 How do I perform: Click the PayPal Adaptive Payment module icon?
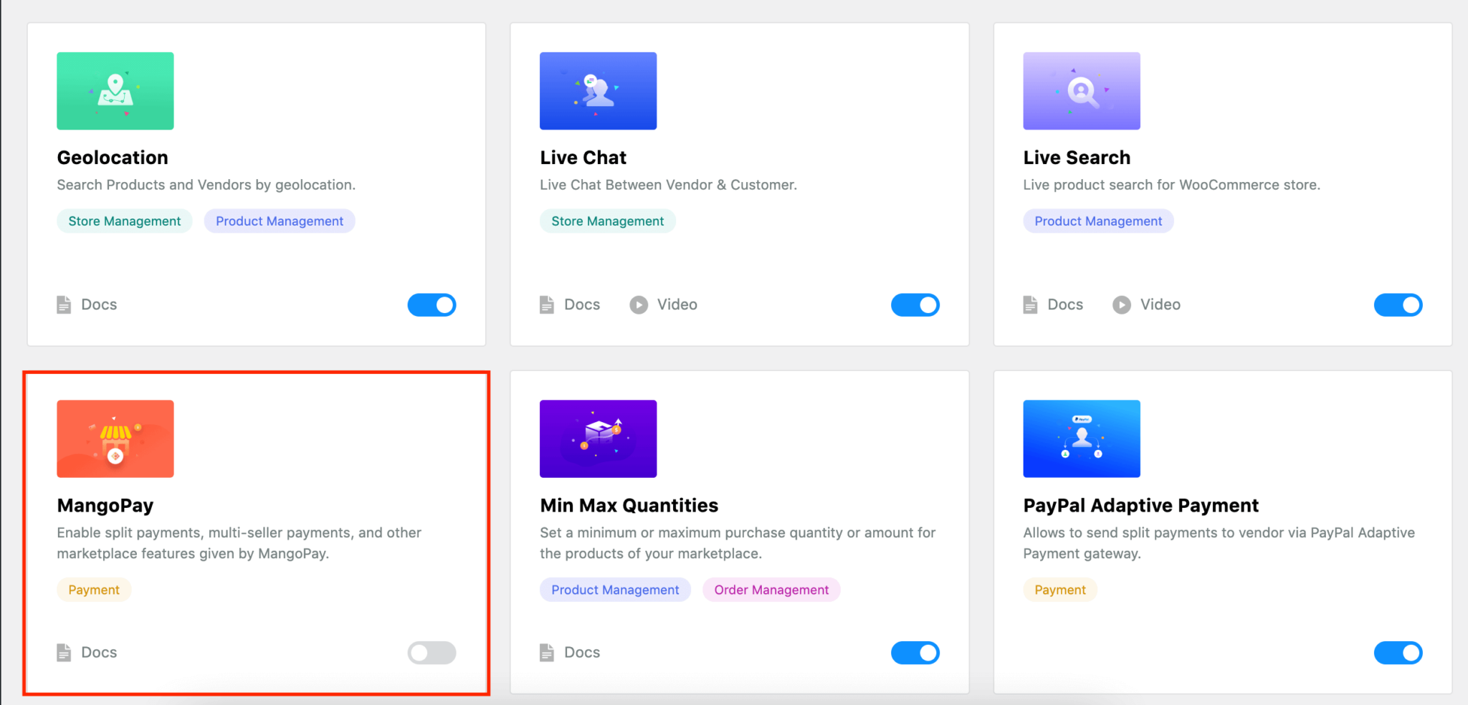(x=1081, y=438)
